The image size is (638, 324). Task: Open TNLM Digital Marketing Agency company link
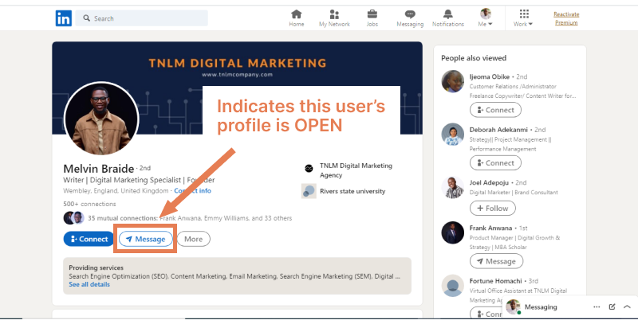pos(356,170)
